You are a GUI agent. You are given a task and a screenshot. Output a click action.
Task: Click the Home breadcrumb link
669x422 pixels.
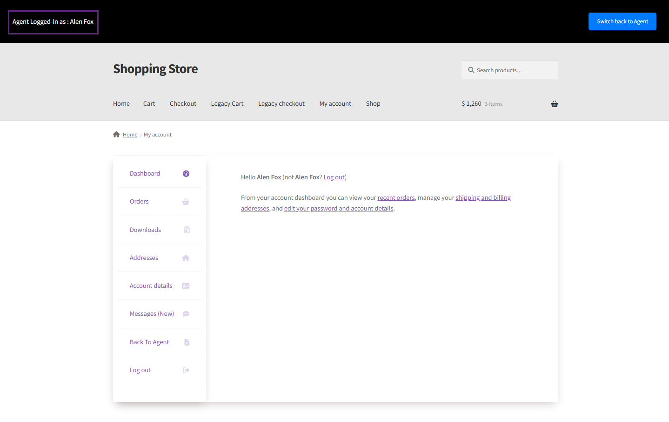pos(130,135)
